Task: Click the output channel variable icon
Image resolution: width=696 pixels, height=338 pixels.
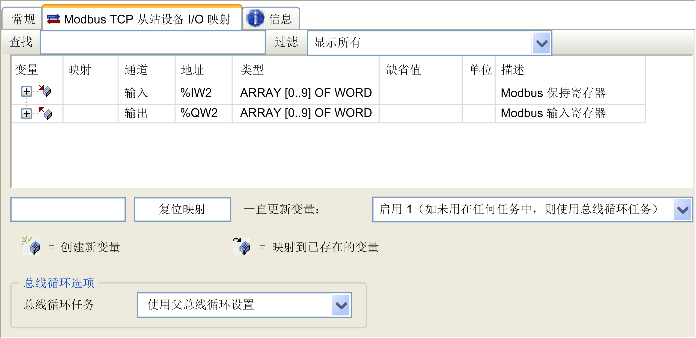Action: pos(45,113)
